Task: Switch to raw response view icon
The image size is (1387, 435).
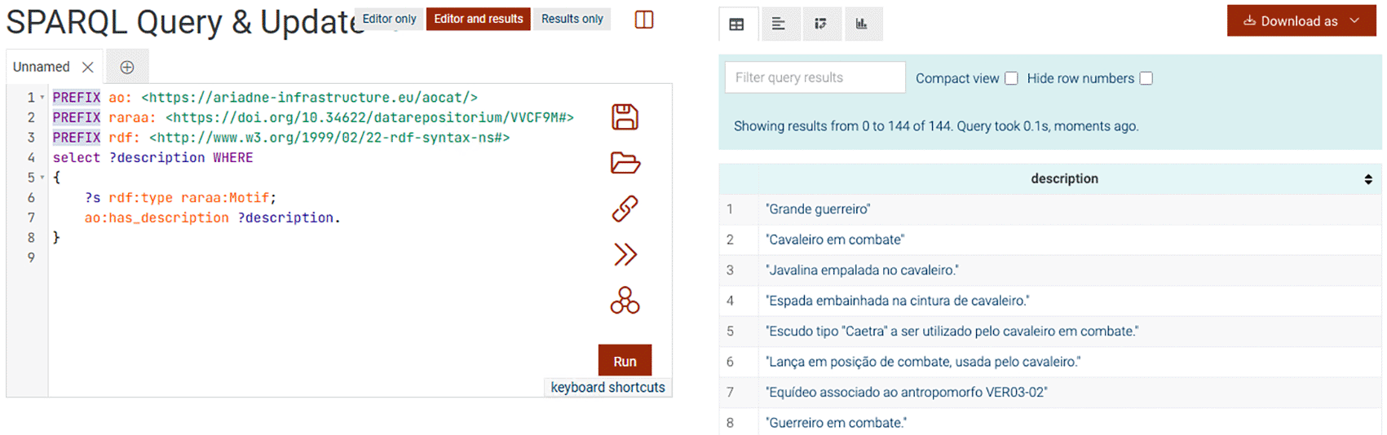Action: (x=779, y=24)
